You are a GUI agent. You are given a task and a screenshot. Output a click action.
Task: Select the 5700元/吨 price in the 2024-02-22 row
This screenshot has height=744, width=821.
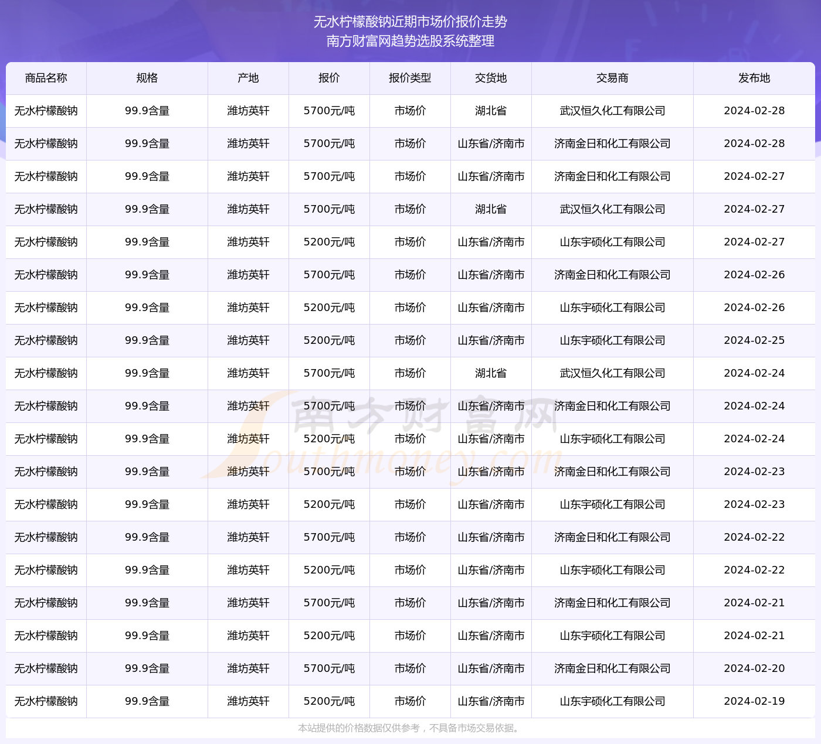(x=329, y=537)
